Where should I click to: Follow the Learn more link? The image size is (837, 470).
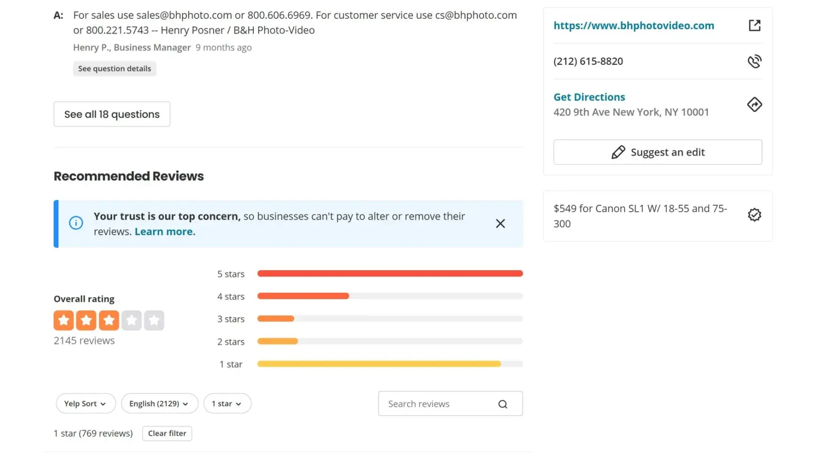click(x=164, y=232)
